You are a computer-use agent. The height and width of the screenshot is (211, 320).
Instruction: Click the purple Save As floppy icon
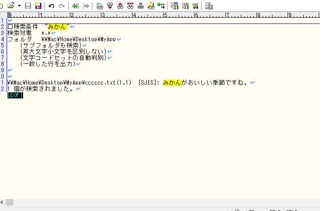[x=38, y=6]
